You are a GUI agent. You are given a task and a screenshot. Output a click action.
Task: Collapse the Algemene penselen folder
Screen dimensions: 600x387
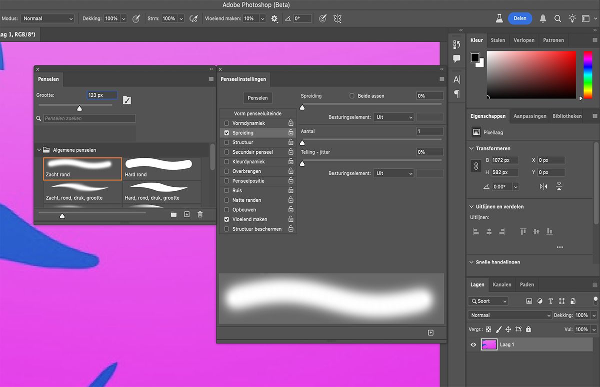pos(39,150)
